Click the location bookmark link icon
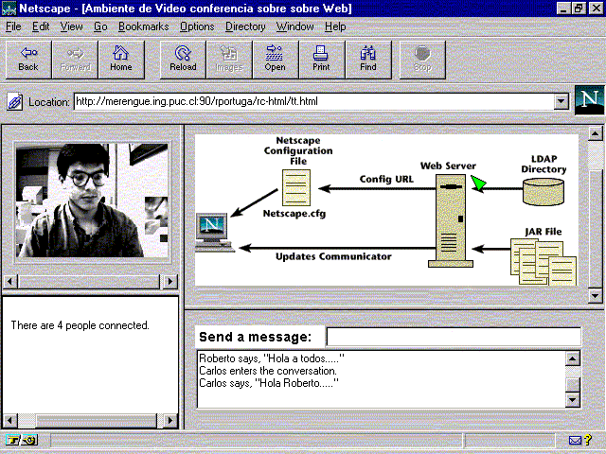Image resolution: width=606 pixels, height=454 pixels. point(15,102)
